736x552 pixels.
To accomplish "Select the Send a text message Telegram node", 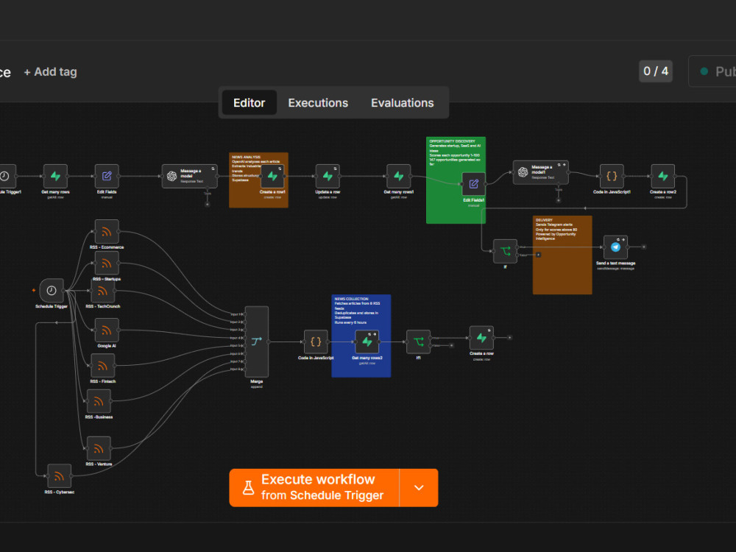I will point(615,247).
